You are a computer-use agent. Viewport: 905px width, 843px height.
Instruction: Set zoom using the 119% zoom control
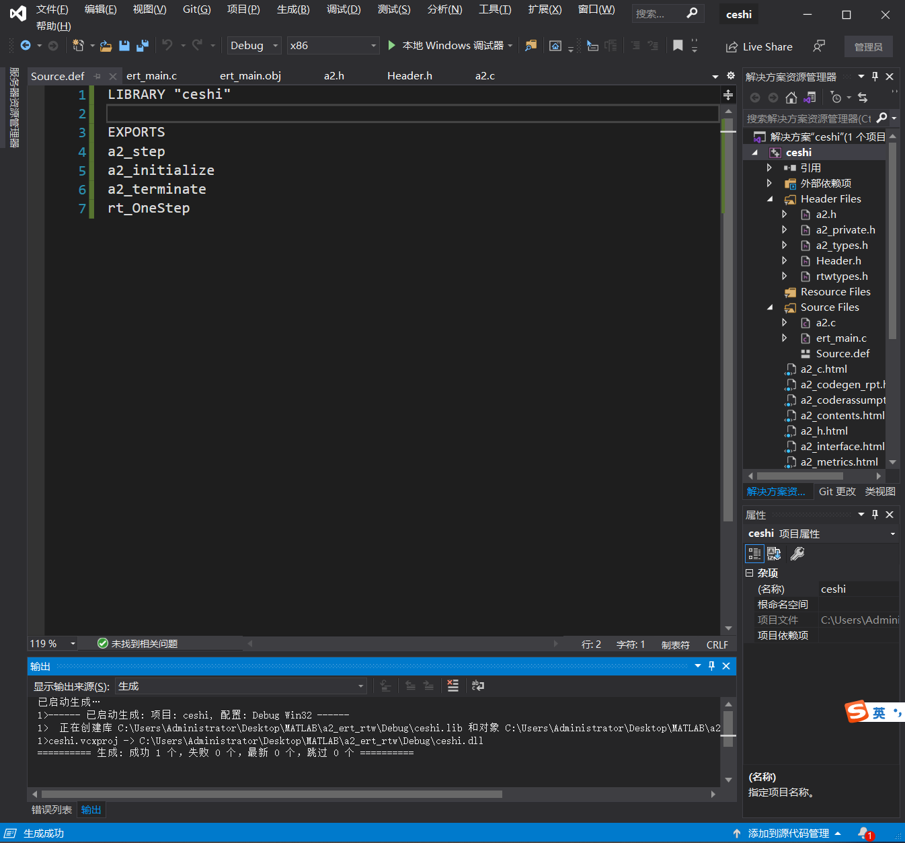52,643
